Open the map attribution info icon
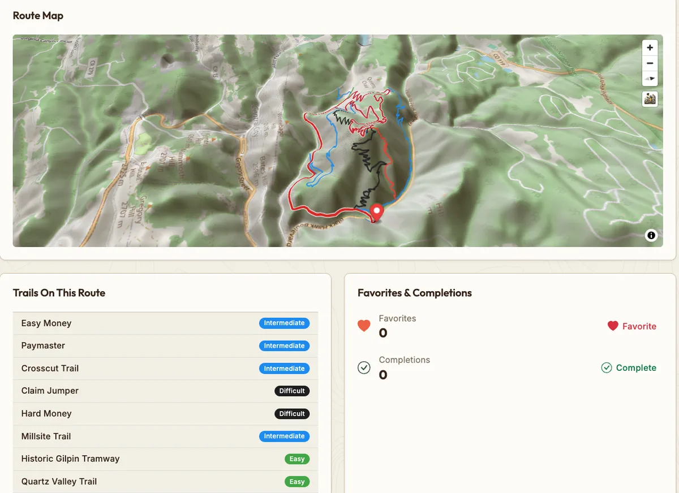 [651, 235]
